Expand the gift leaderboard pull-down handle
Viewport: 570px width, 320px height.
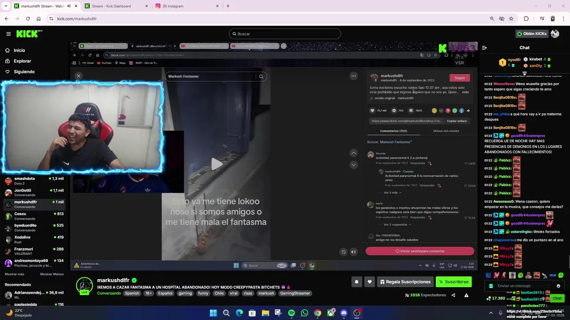[x=525, y=73]
